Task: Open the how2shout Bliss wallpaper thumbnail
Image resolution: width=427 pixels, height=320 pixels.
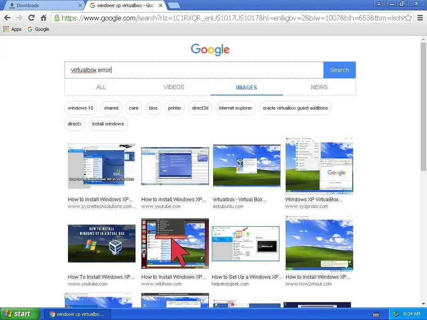Action: [319, 243]
